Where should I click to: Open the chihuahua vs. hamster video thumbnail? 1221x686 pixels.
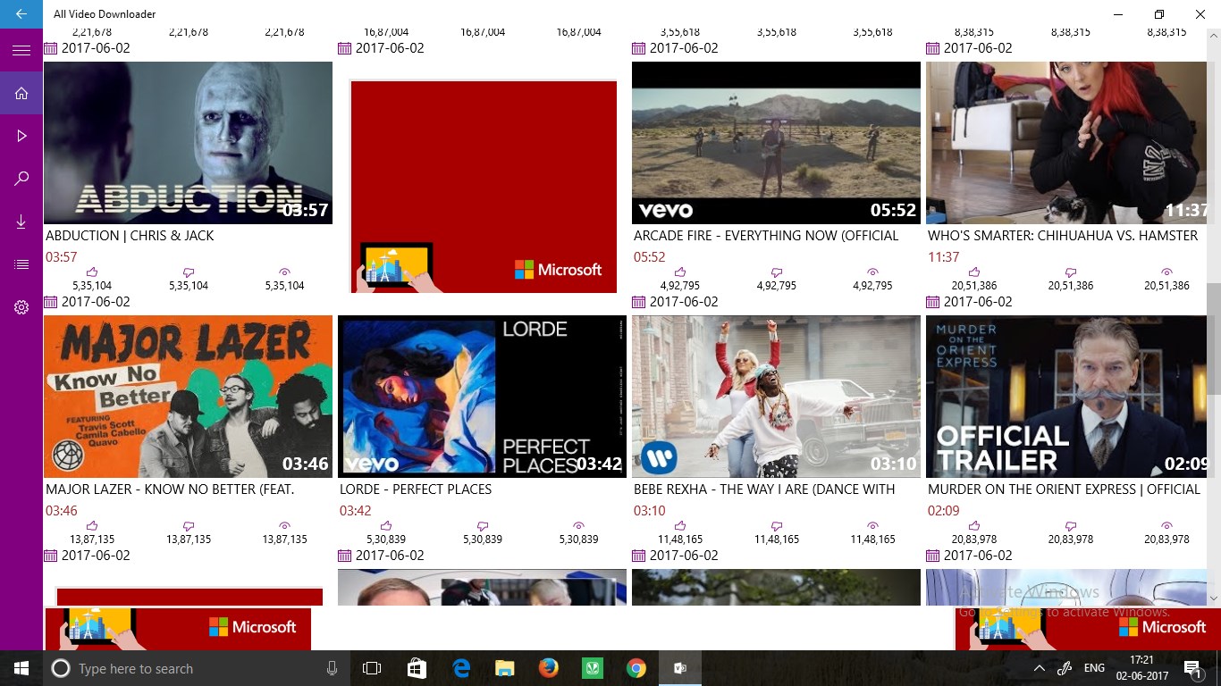1067,143
